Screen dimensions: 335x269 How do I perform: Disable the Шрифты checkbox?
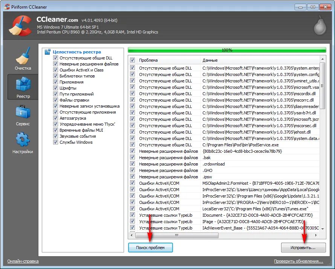point(55,88)
